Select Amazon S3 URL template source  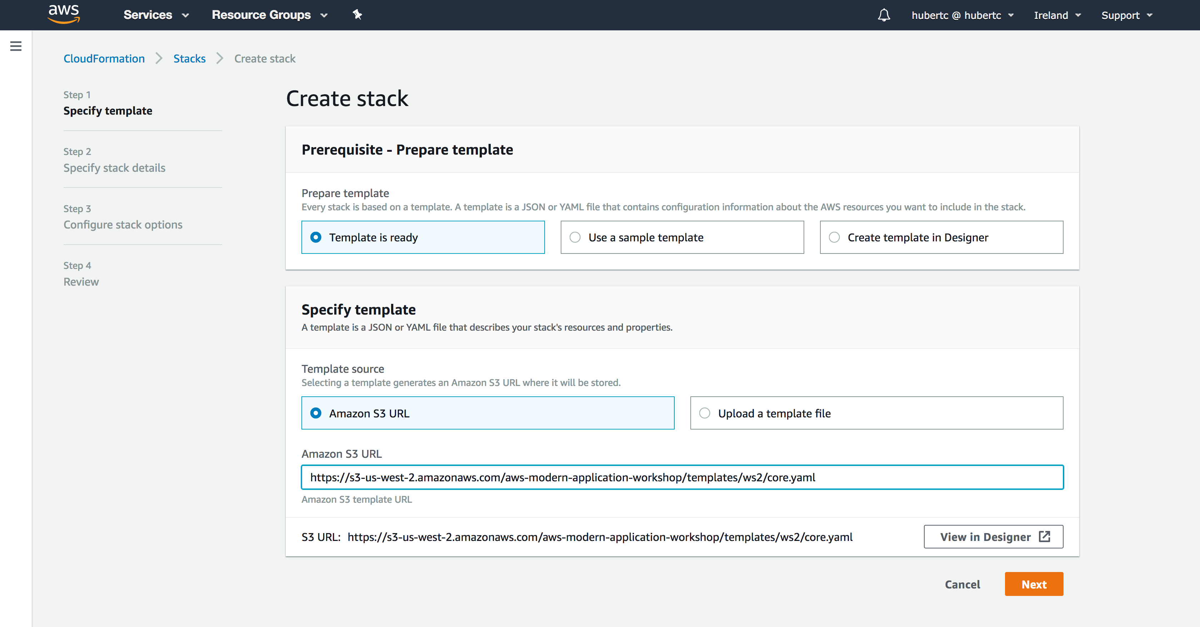pyautogui.click(x=487, y=413)
